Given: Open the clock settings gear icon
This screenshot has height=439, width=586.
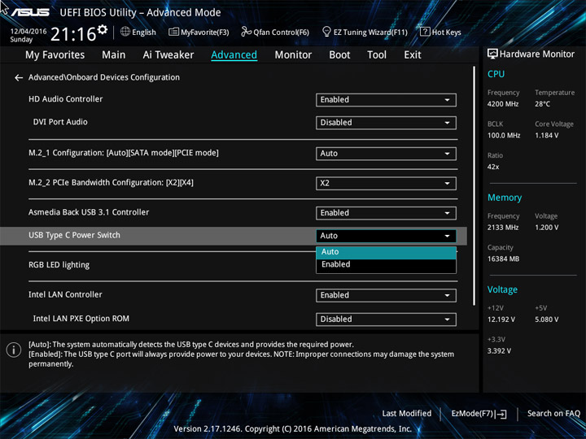Looking at the screenshot, I should 102,29.
